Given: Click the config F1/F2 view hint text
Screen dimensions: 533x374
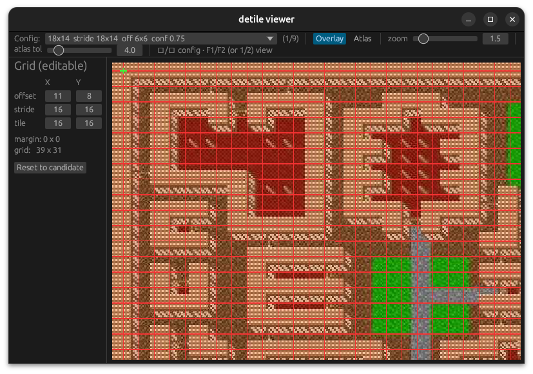Looking at the screenshot, I should [x=215, y=50].
